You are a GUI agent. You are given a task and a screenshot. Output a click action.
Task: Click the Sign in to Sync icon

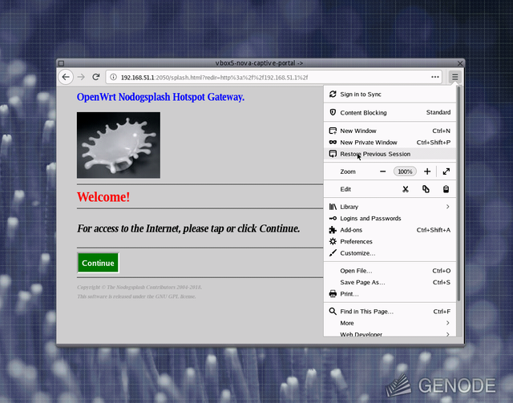pos(333,95)
